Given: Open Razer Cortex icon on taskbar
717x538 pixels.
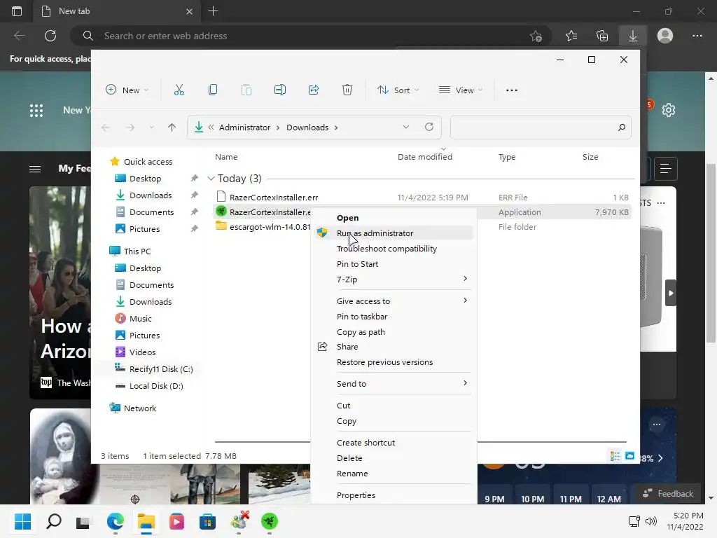Looking at the screenshot, I should pyautogui.click(x=270, y=521).
